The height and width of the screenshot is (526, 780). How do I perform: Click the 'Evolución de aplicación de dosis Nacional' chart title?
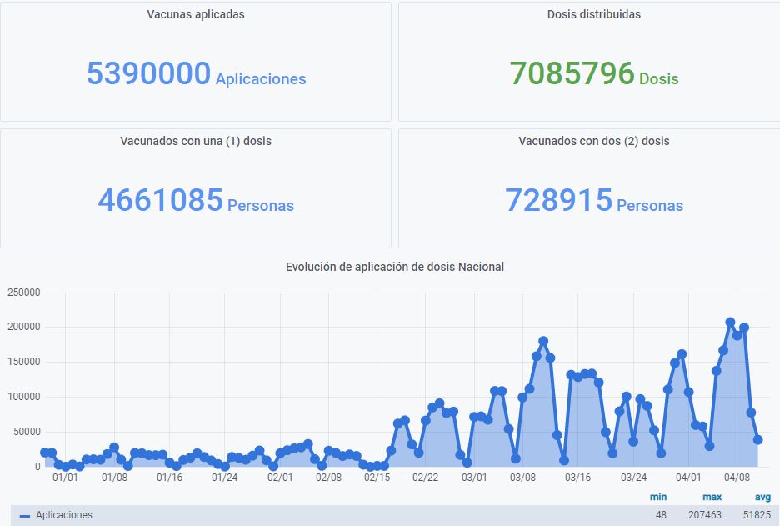click(394, 267)
